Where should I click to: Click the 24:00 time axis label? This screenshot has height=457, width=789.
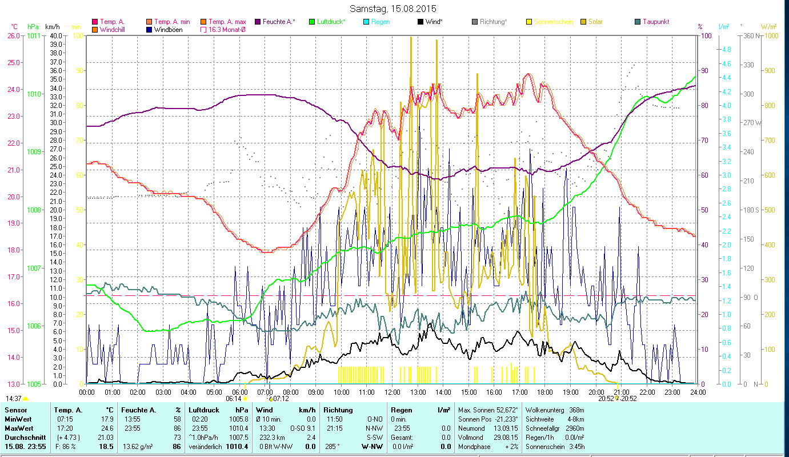point(698,392)
